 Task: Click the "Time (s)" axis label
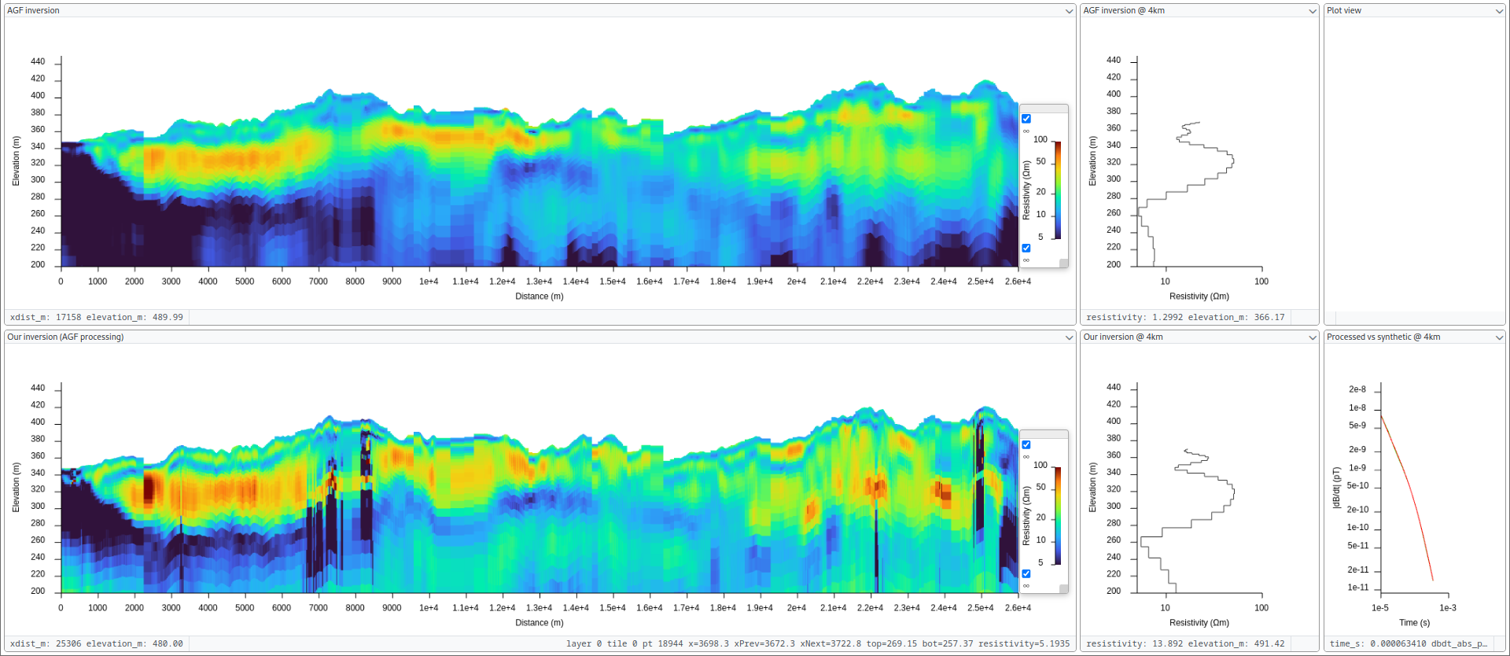1415,623
